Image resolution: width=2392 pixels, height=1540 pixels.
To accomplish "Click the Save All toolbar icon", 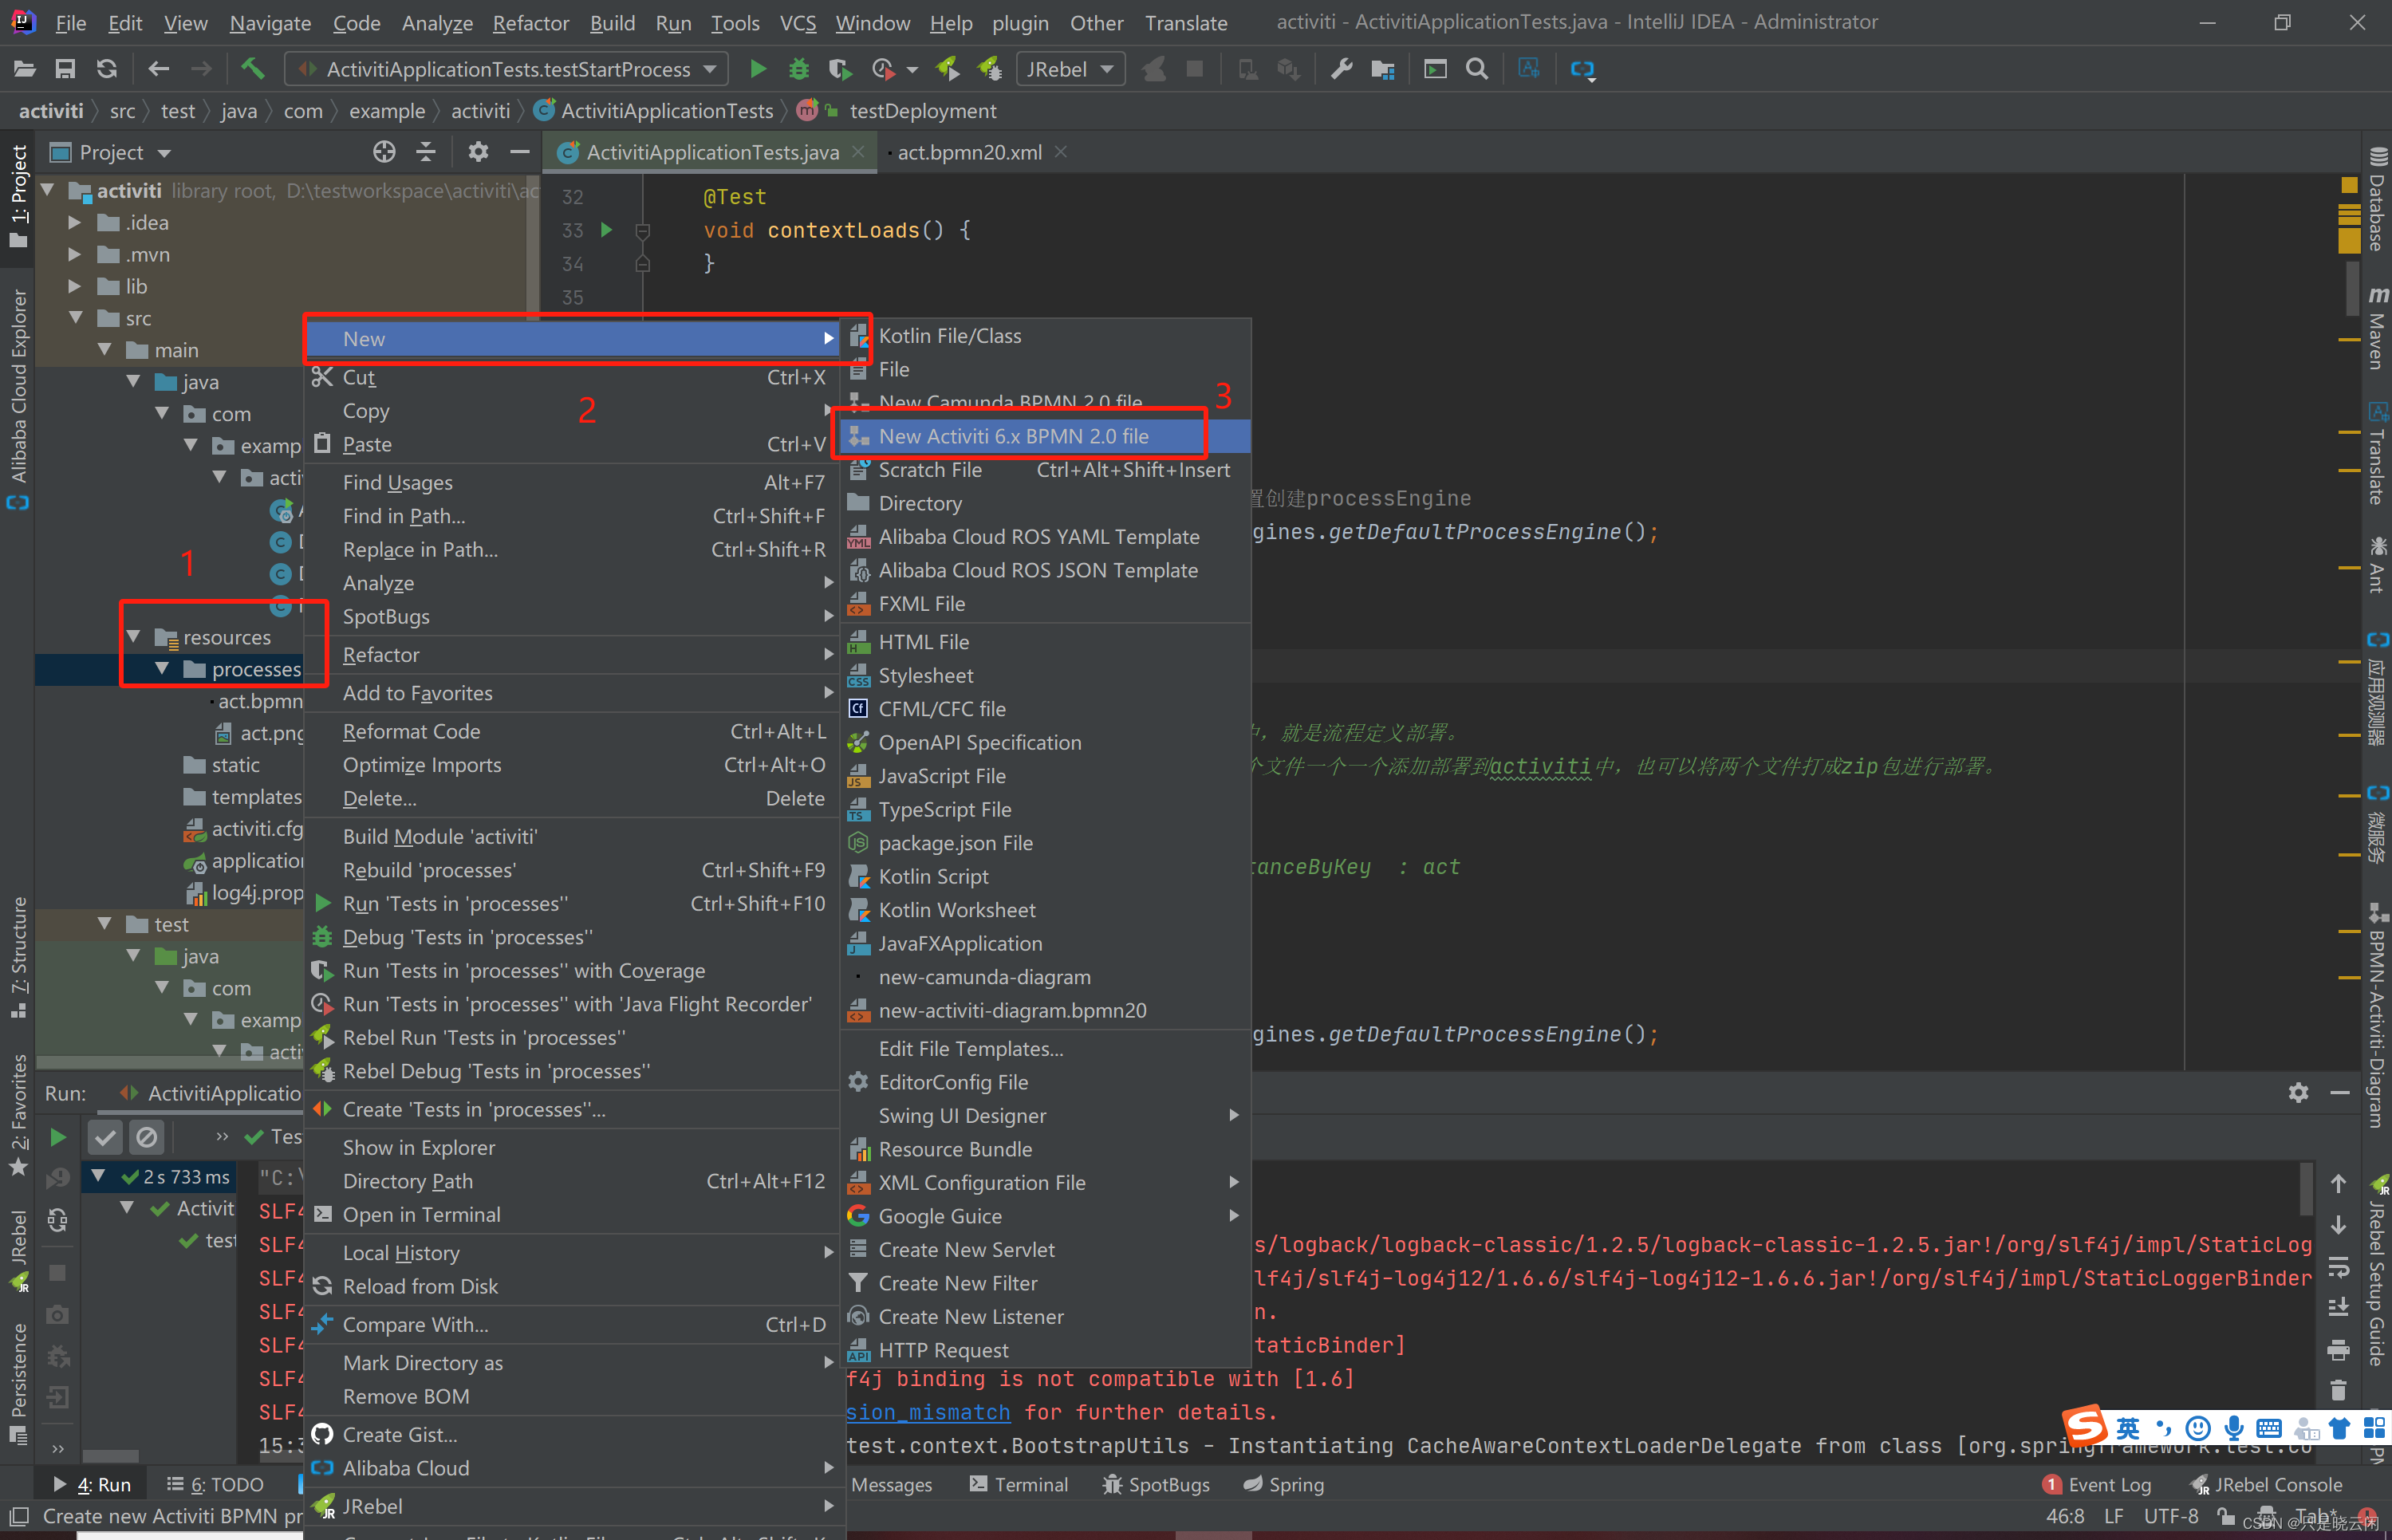I will point(65,69).
